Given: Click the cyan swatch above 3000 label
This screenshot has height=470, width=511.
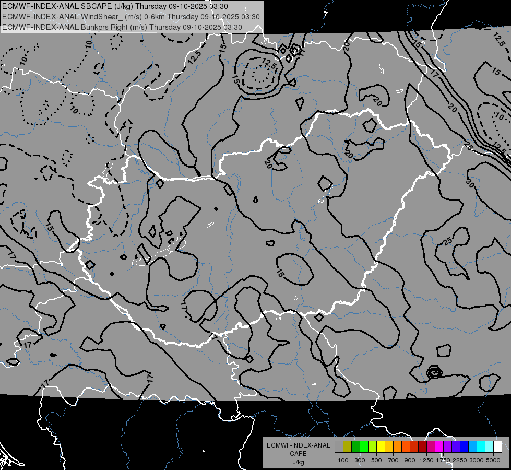Looking at the screenshot, I should [x=481, y=446].
